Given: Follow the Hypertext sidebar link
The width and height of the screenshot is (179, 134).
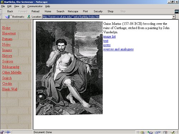Looking at the screenshot, I should [x=9, y=33].
